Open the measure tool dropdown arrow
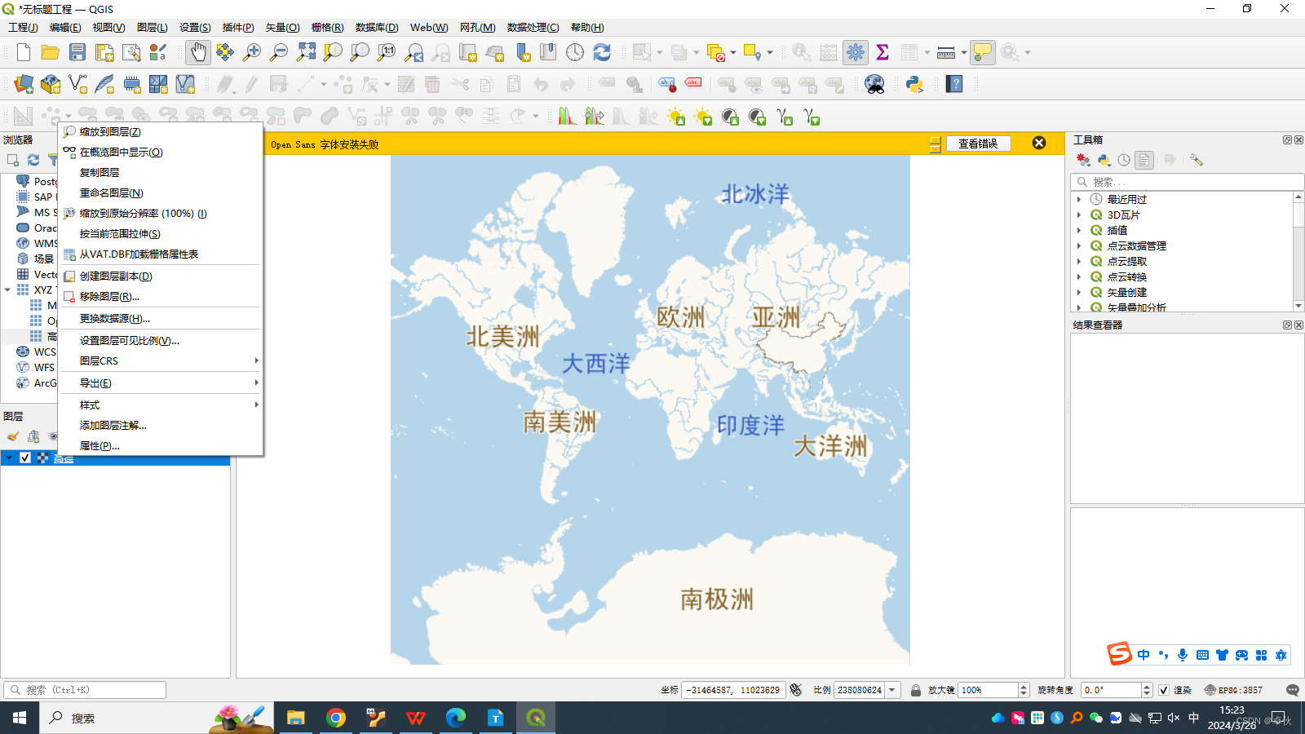The height and width of the screenshot is (734, 1305). click(964, 52)
